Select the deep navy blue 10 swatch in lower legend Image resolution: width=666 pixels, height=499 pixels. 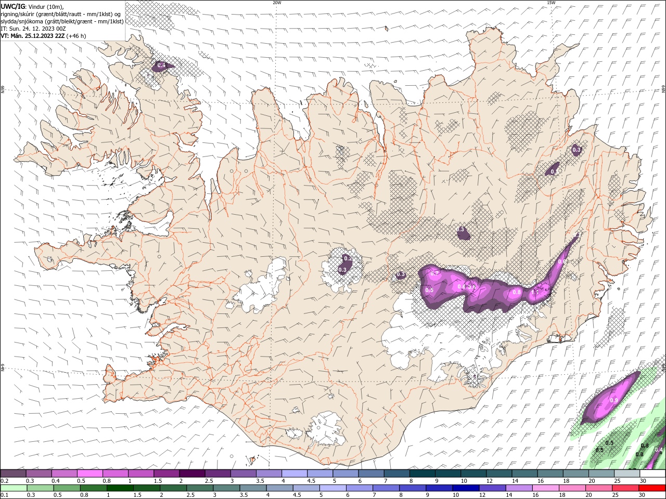pyautogui.click(x=466, y=488)
